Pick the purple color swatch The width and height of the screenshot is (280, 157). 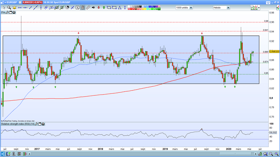coord(157,7)
